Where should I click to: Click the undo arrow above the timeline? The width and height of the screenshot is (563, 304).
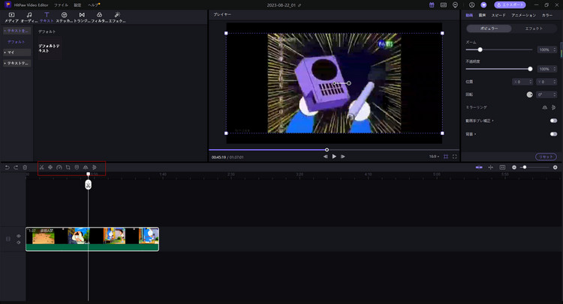(x=7, y=167)
